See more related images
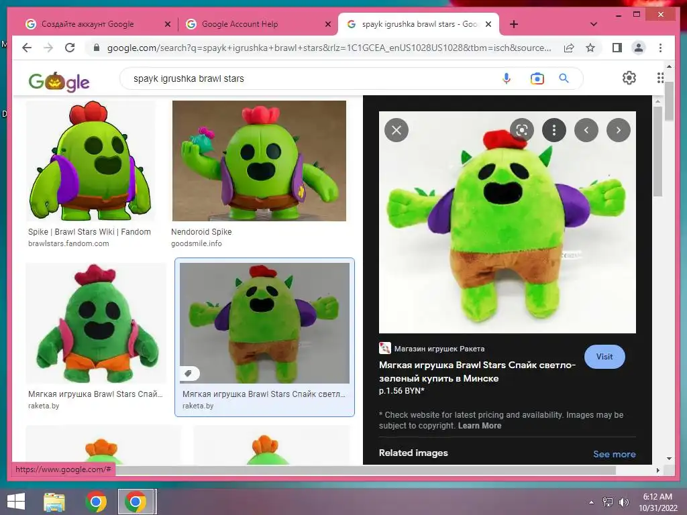 pyautogui.click(x=615, y=454)
